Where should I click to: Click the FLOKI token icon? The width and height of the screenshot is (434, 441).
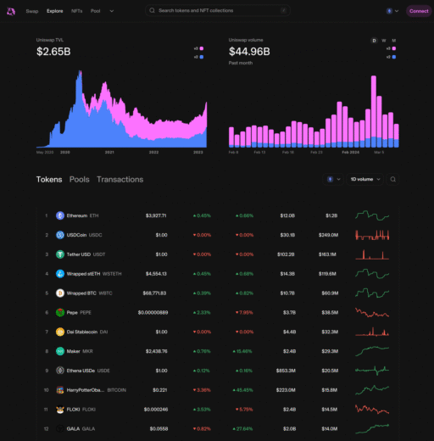coord(60,410)
